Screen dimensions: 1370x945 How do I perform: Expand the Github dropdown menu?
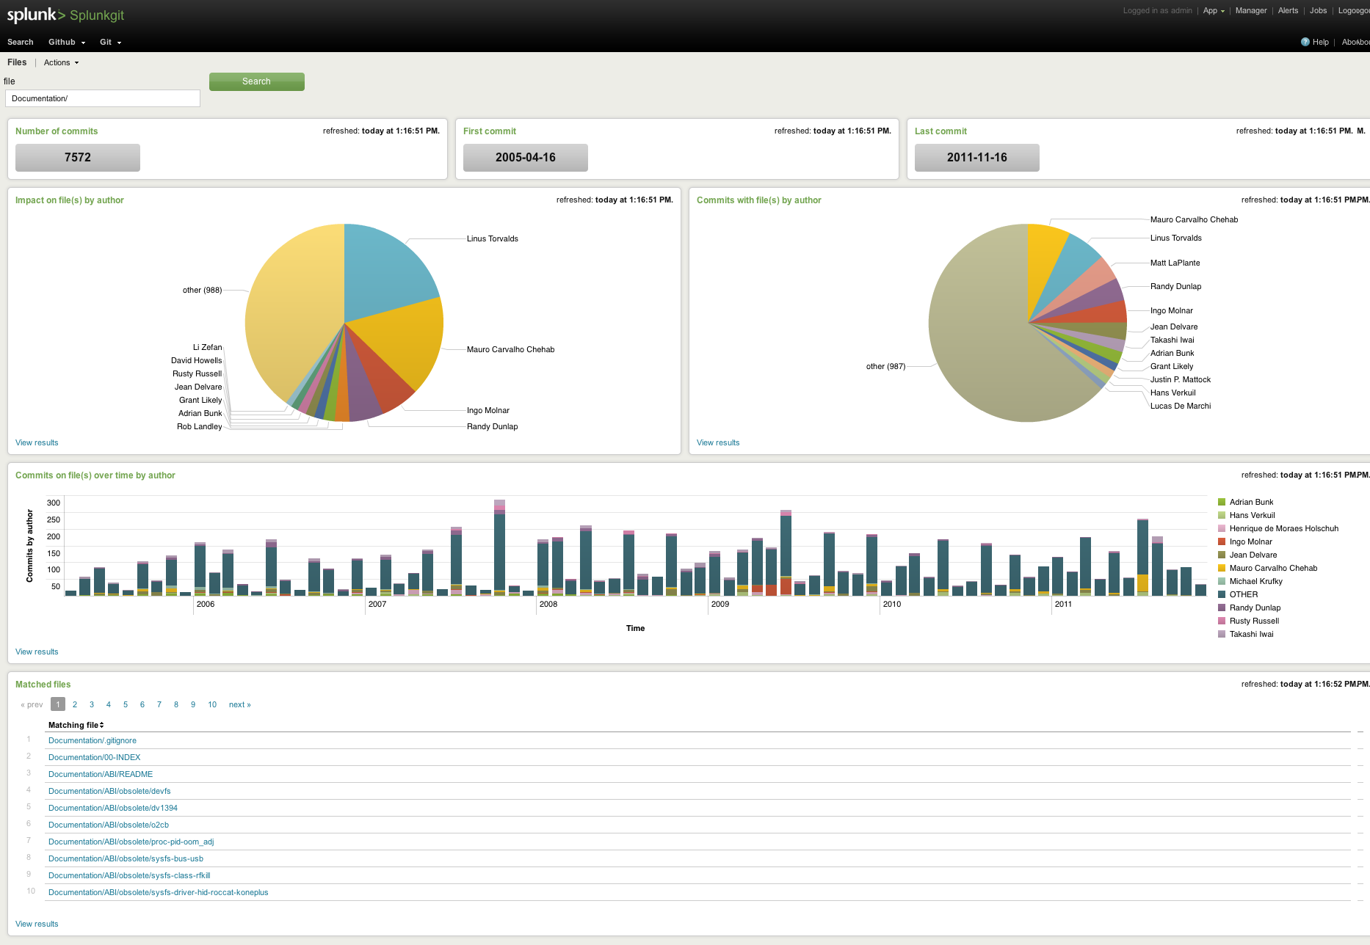click(67, 42)
